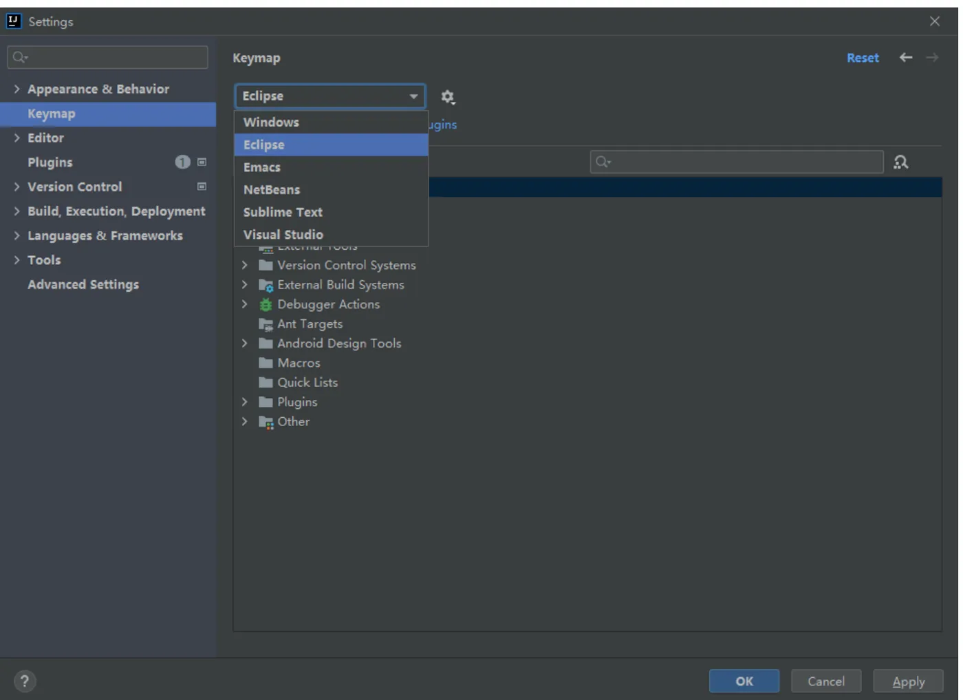Viewport: 963px width, 700px height.
Task: Click the magnifier in the settings search box
Action: point(20,57)
